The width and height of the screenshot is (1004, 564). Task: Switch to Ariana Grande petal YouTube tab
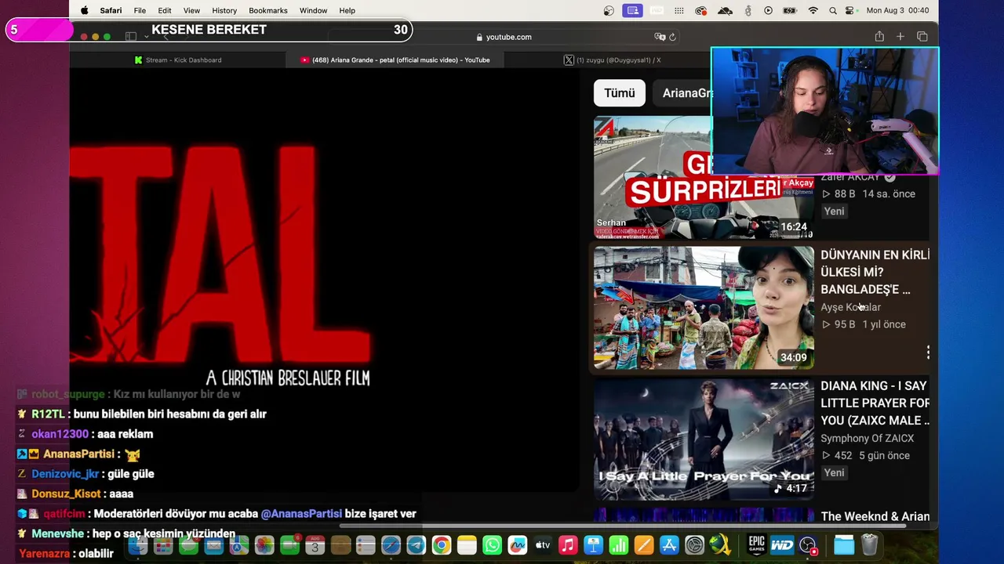(x=395, y=60)
